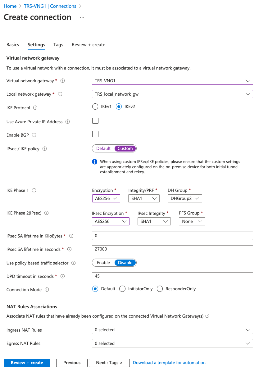Open the Ingress NAT Rules dropdown
The height and width of the screenshot is (371, 259).
[172, 330]
